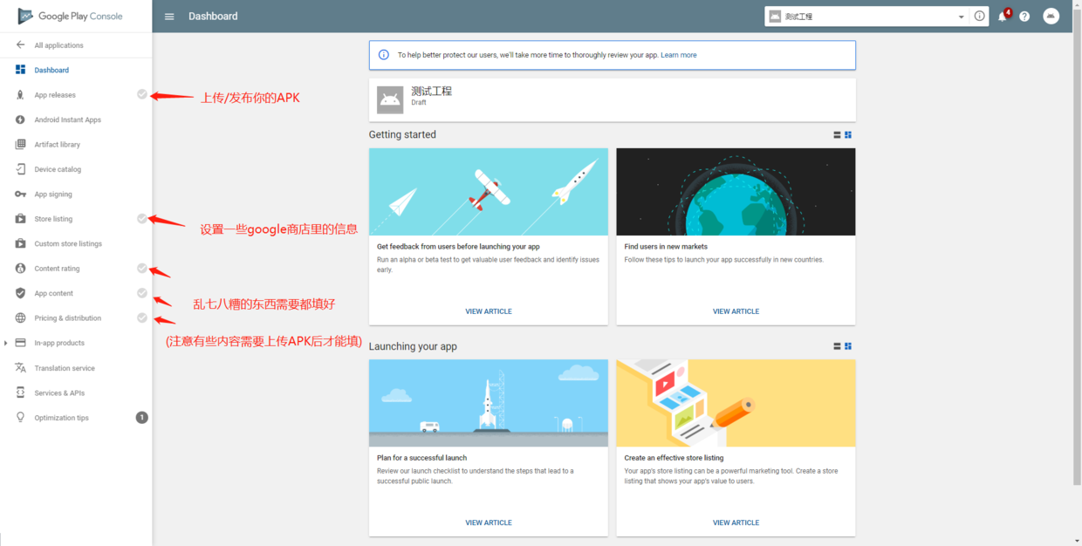
Task: Select Dashboard in the sidebar
Action: [x=49, y=69]
